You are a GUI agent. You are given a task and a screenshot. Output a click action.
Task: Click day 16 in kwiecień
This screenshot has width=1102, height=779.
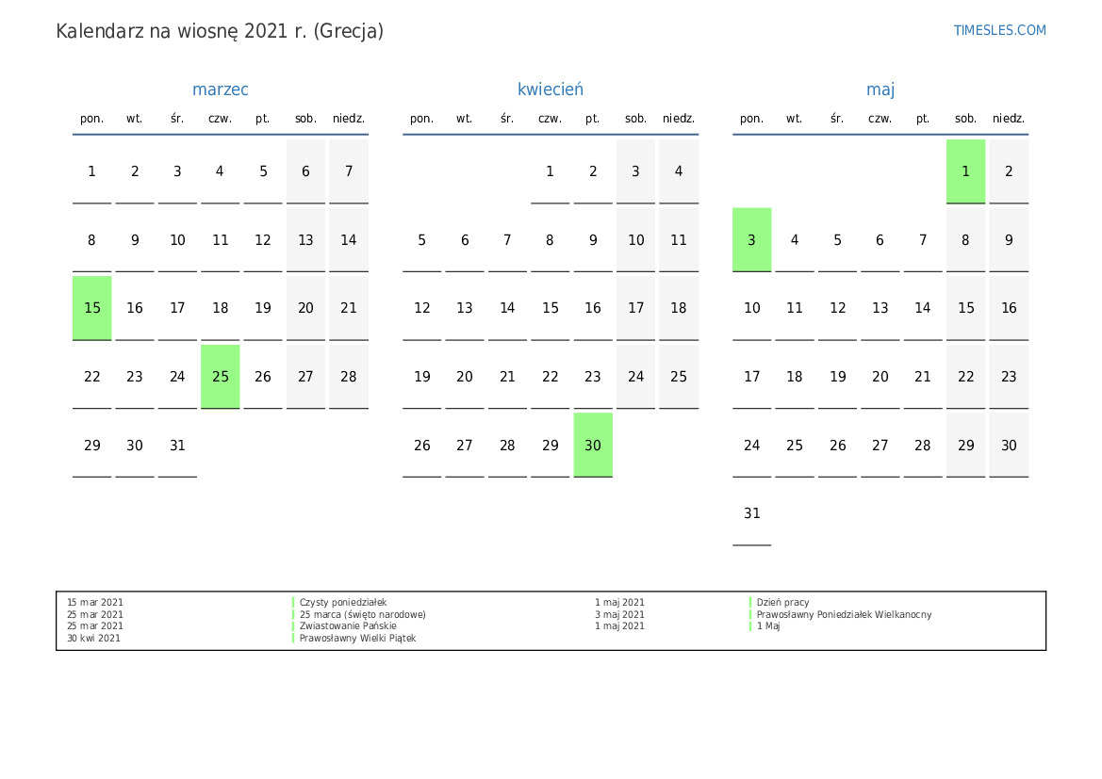coord(593,308)
